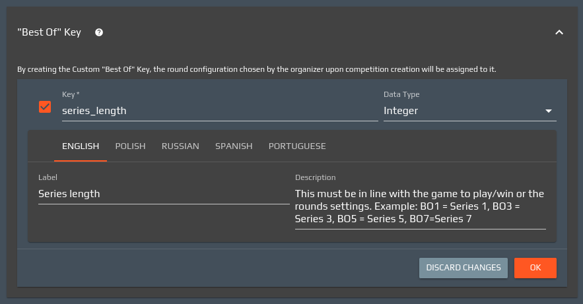Click inside the Description text area
This screenshot has width=583, height=304.
pos(420,206)
